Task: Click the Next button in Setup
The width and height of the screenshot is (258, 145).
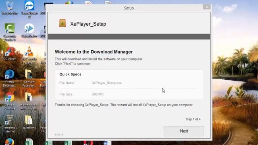Action: pos(184,131)
